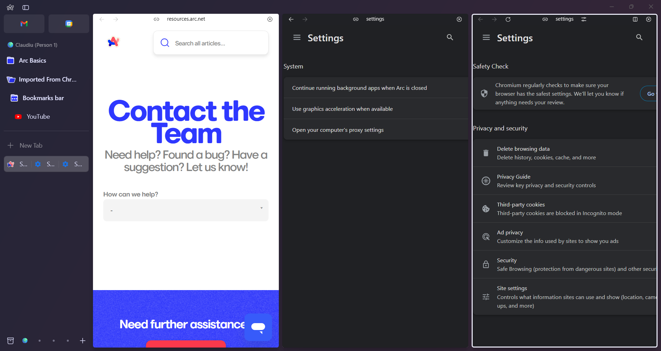Select the third split settings tab
The width and height of the screenshot is (661, 351).
(73, 164)
